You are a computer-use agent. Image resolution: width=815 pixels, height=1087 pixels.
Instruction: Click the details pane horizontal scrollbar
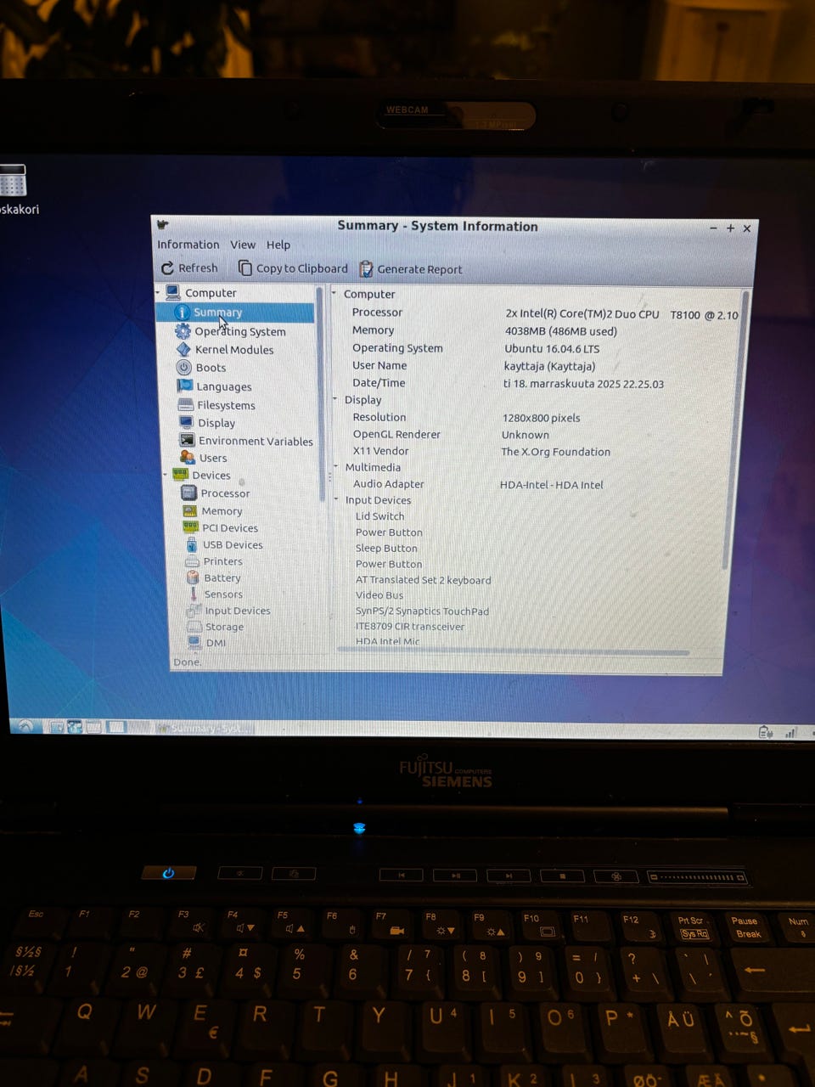coord(513,651)
